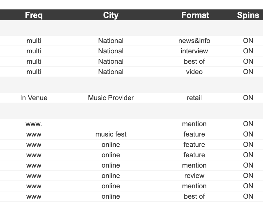
Task: Click the interview format cell
Action: coord(194,51)
